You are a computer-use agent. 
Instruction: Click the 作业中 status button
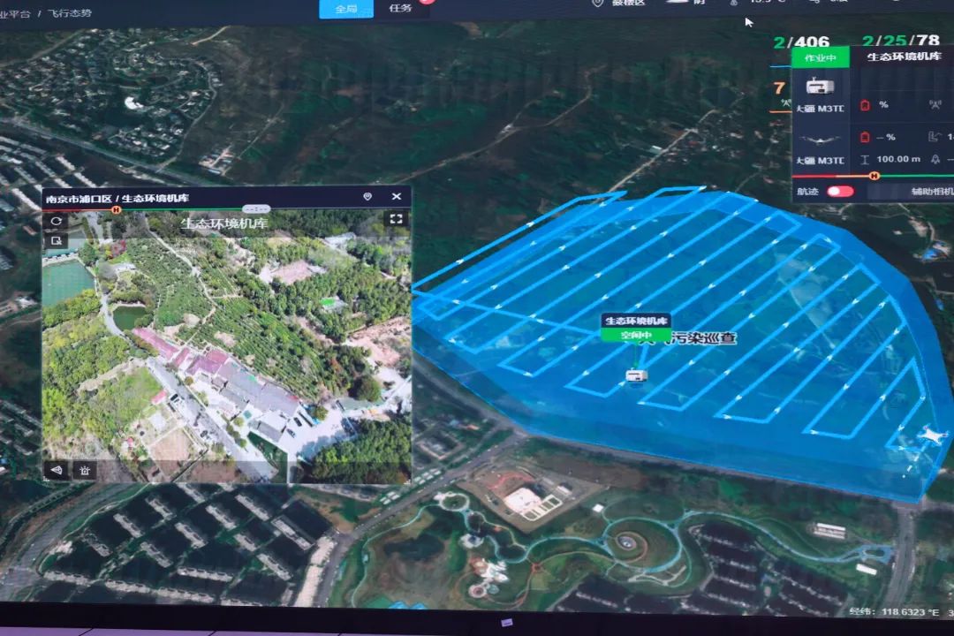(x=821, y=58)
